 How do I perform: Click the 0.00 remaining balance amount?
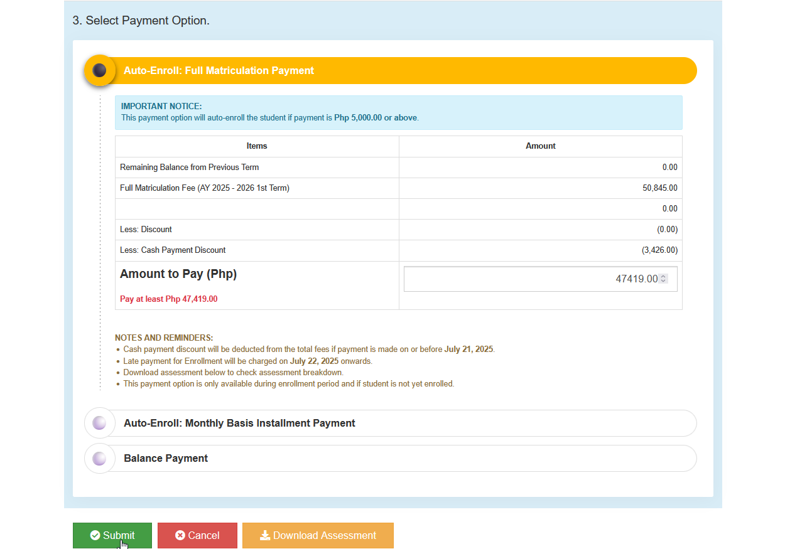point(670,168)
